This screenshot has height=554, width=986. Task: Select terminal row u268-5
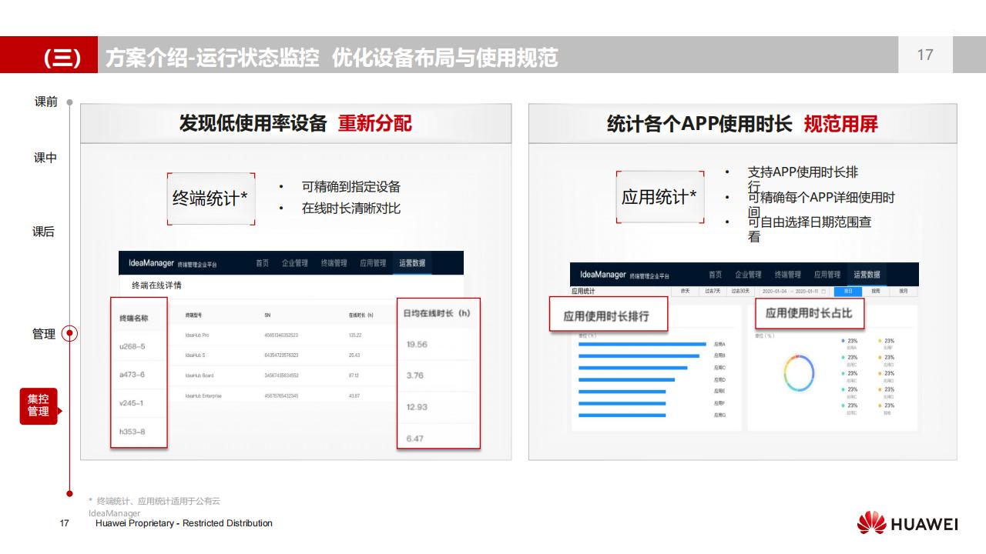132,346
